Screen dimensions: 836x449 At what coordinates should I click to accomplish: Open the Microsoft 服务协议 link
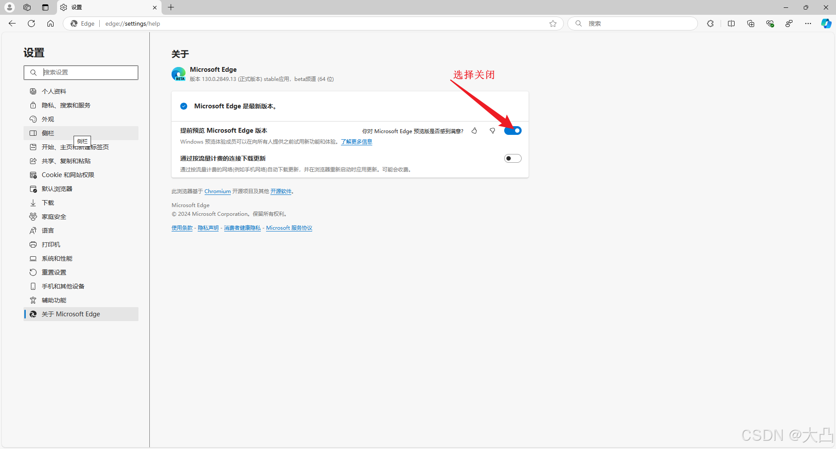coord(289,228)
